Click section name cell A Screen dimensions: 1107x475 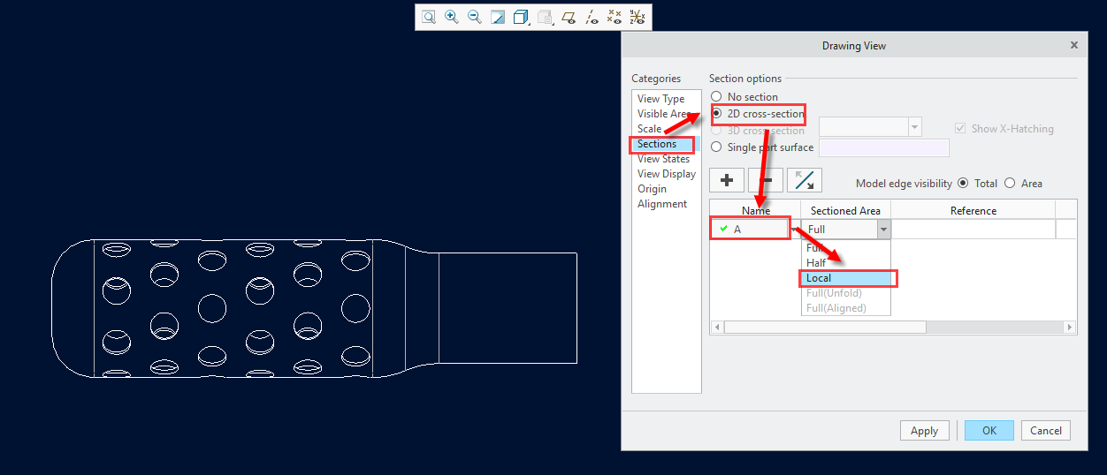(x=750, y=230)
